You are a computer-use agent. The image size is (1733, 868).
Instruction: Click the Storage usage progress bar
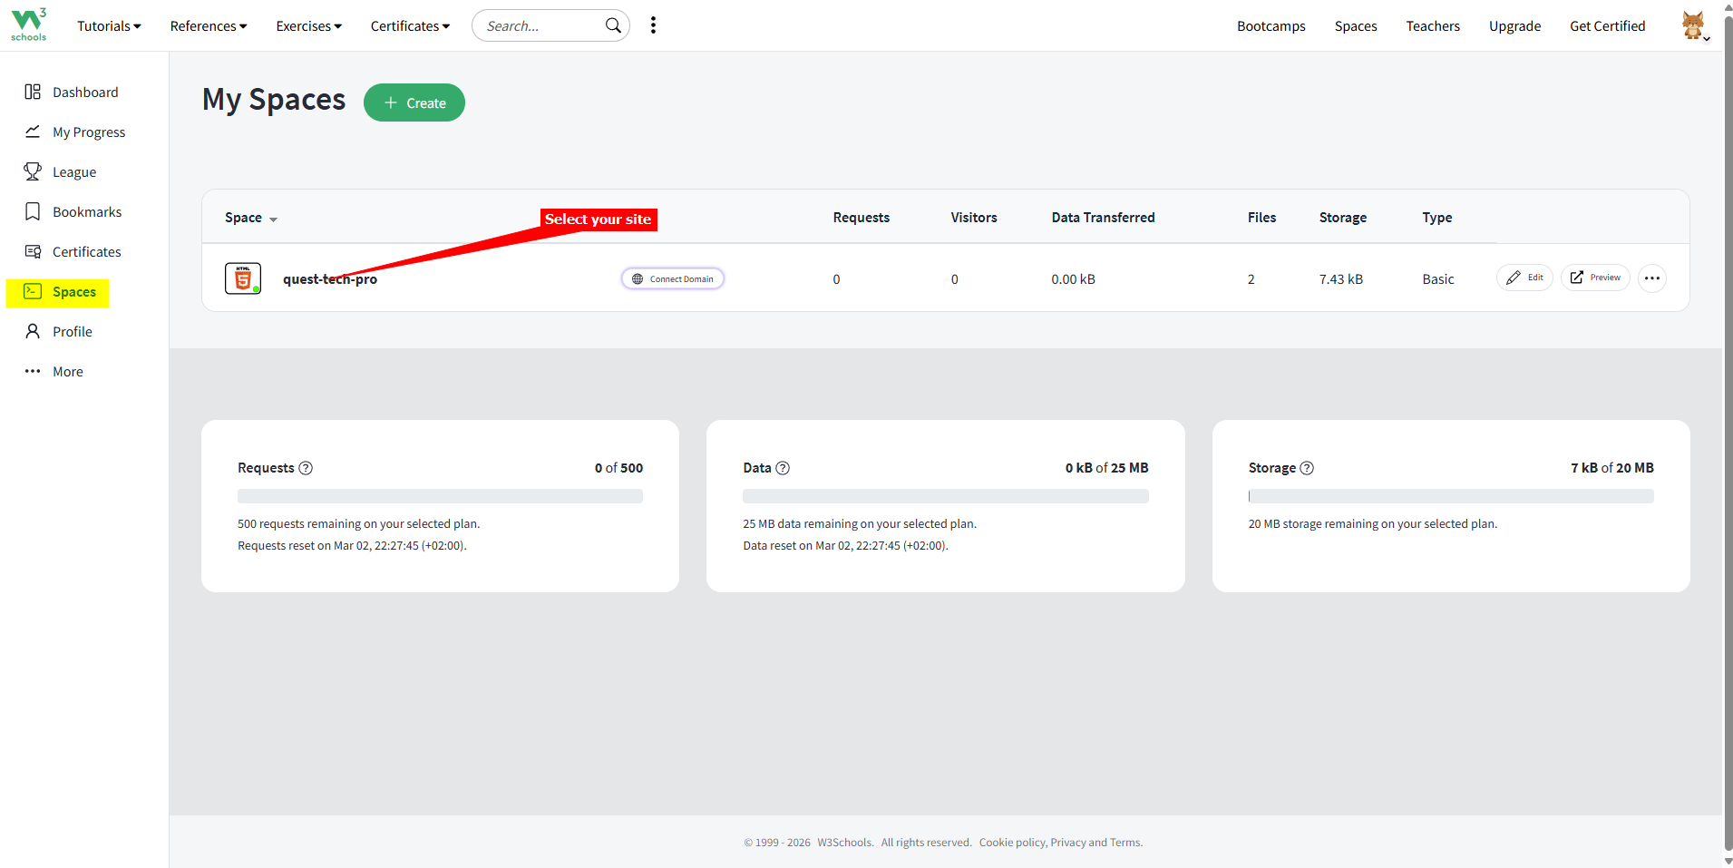pos(1451,496)
